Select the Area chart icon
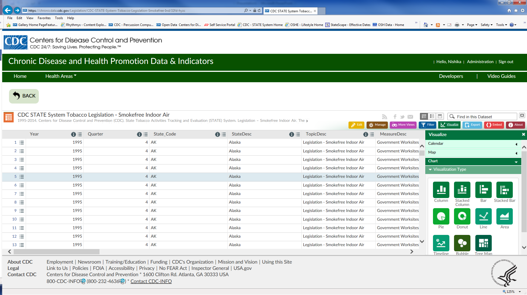The height and width of the screenshot is (295, 527). click(504, 217)
